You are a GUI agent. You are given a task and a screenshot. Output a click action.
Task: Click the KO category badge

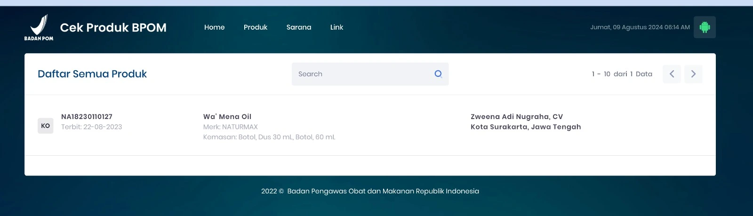[x=46, y=126]
